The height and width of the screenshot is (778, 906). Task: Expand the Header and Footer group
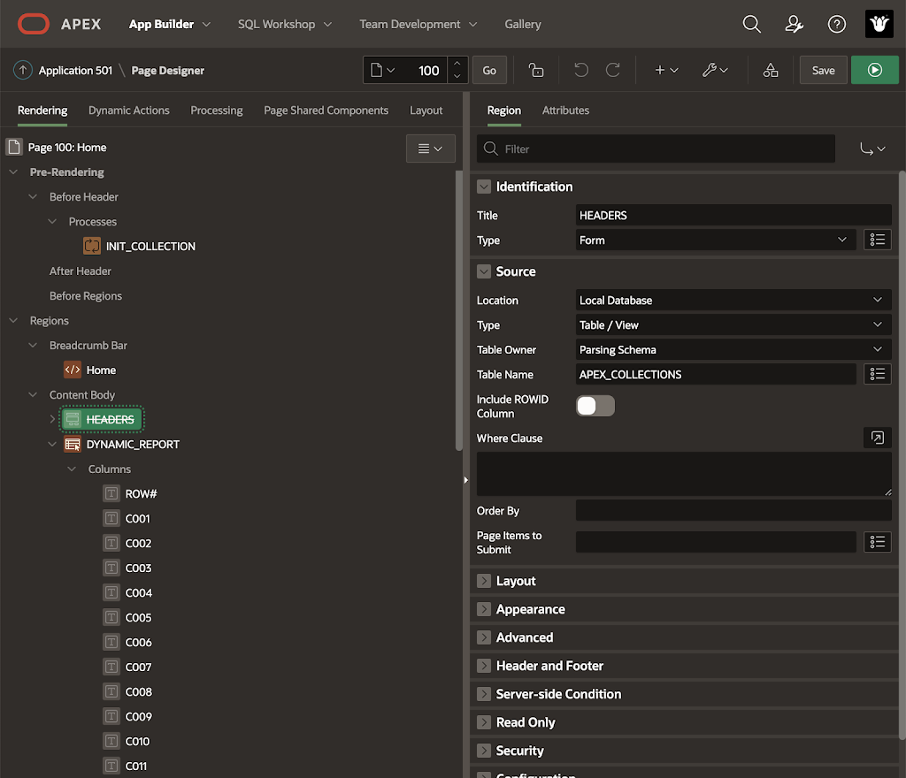coord(484,666)
